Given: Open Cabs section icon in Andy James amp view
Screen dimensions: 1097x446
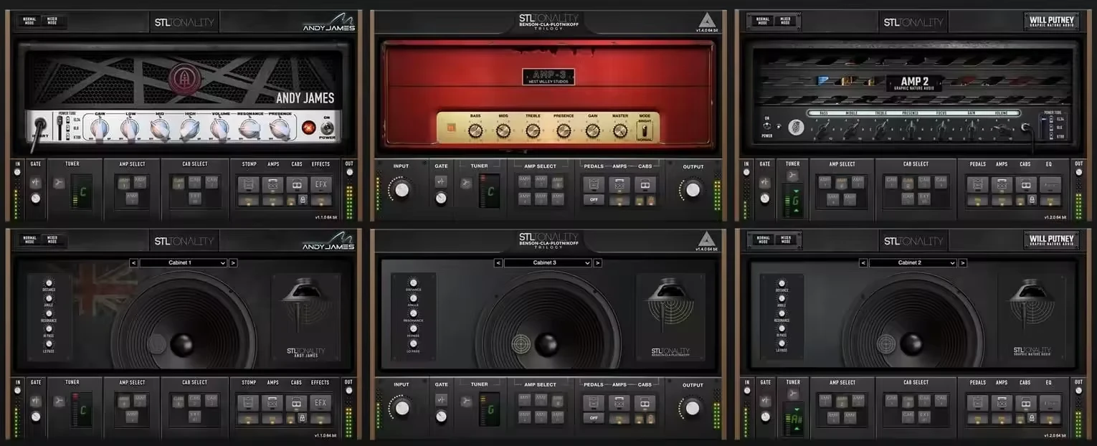Looking at the screenshot, I should coord(297,184).
